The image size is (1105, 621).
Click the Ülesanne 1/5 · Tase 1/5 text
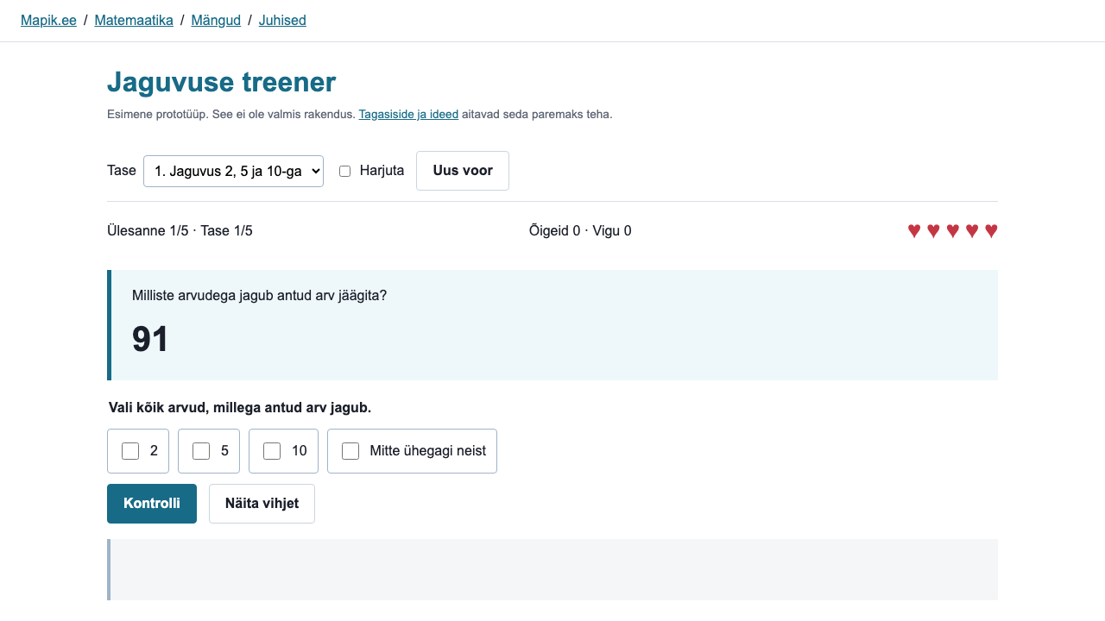click(x=180, y=230)
